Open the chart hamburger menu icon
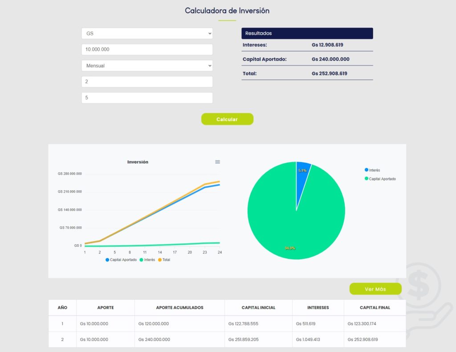This screenshot has height=352, width=456. pos(217,162)
